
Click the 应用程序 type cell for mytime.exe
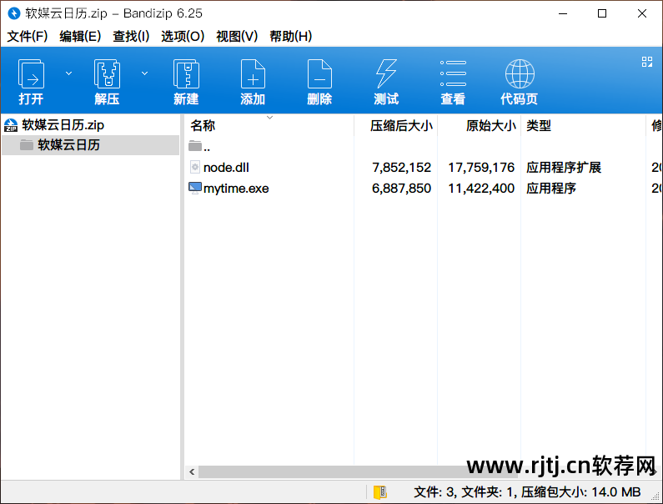[551, 189]
